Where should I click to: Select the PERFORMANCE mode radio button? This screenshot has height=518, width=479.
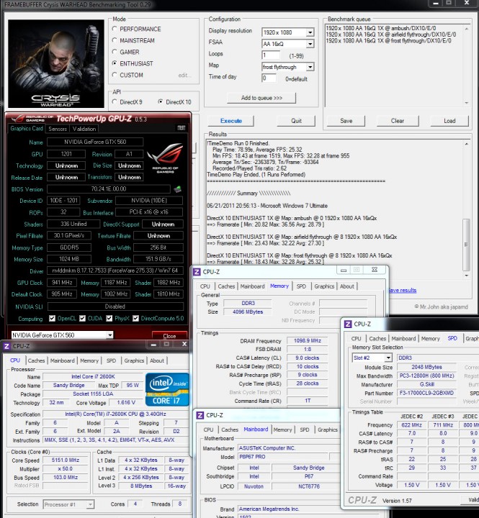click(115, 29)
